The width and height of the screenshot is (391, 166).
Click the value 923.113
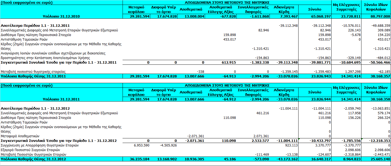pos(292,145)
